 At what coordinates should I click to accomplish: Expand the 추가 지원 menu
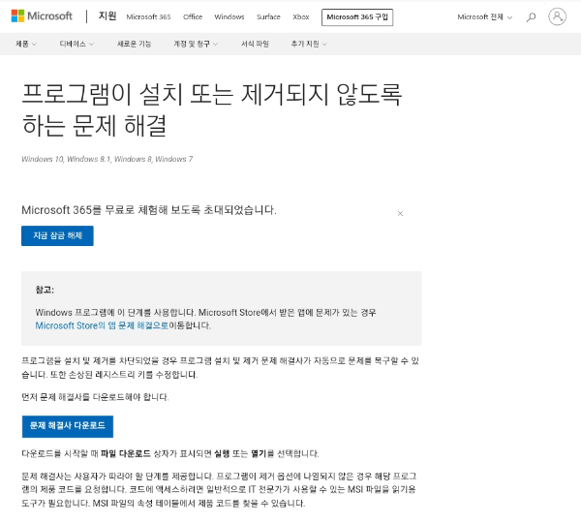coord(309,45)
